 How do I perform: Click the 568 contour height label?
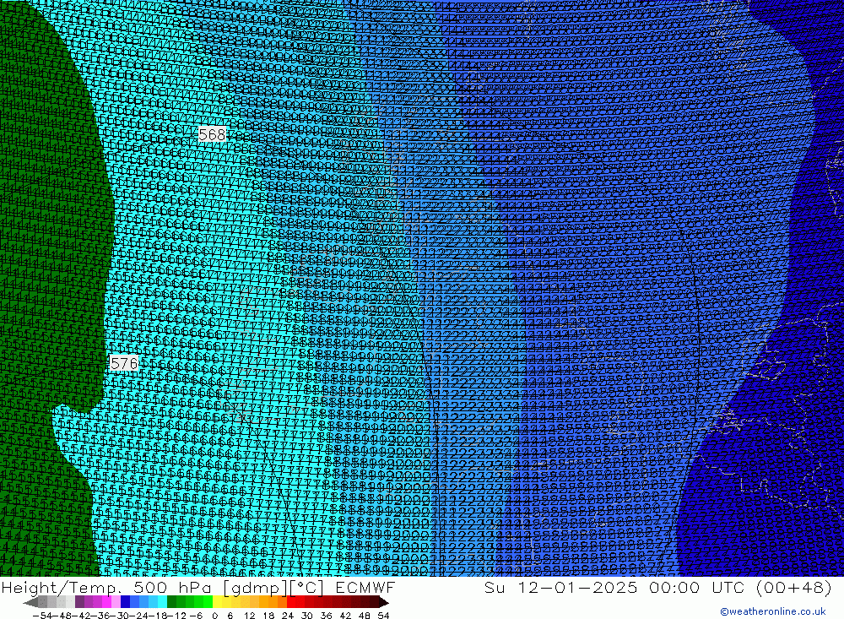coord(212,134)
